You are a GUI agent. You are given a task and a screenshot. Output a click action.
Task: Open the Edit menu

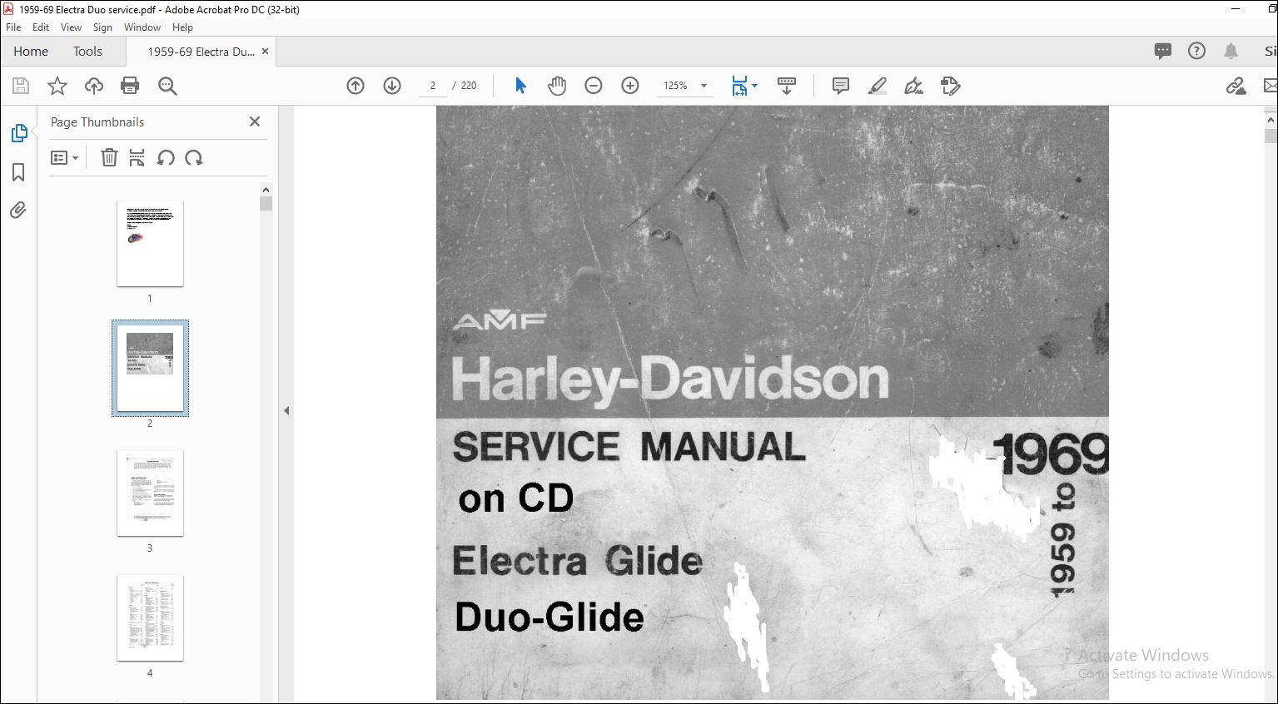tap(41, 27)
